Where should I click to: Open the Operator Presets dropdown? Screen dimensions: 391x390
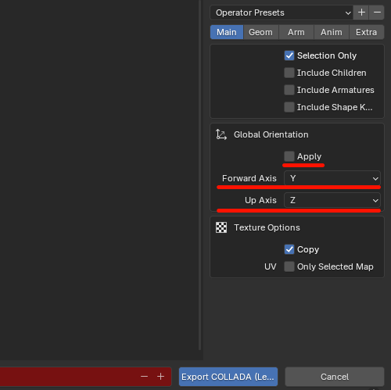click(x=282, y=13)
